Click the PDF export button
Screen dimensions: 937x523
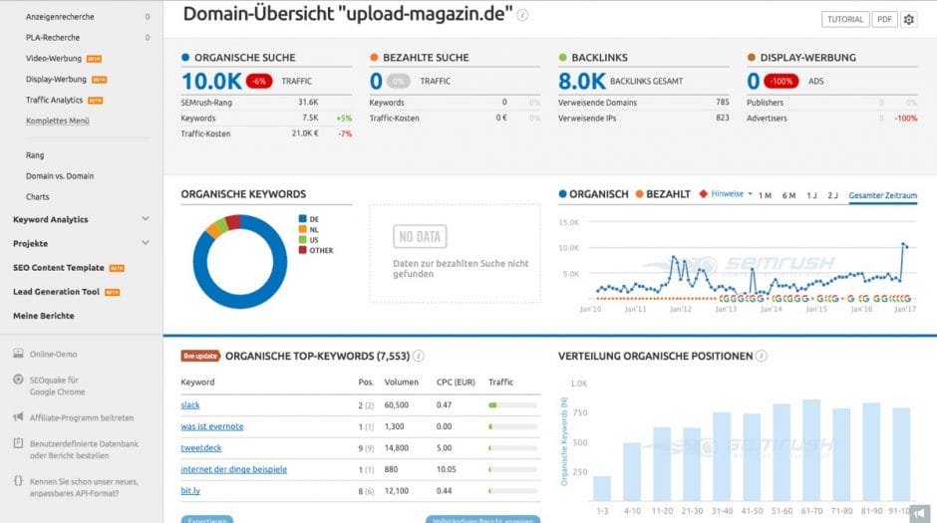(884, 19)
